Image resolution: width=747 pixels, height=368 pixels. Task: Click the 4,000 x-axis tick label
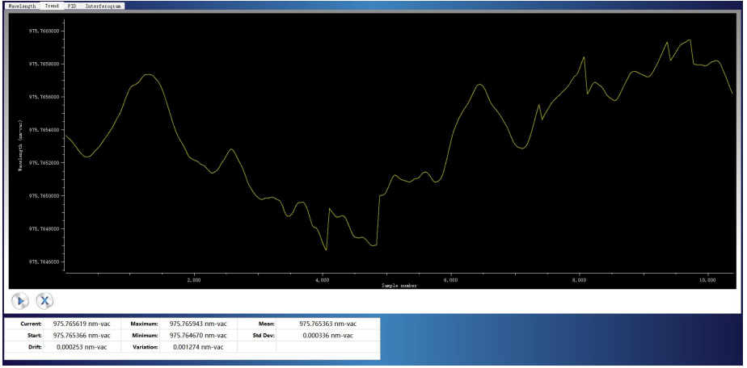[323, 280]
